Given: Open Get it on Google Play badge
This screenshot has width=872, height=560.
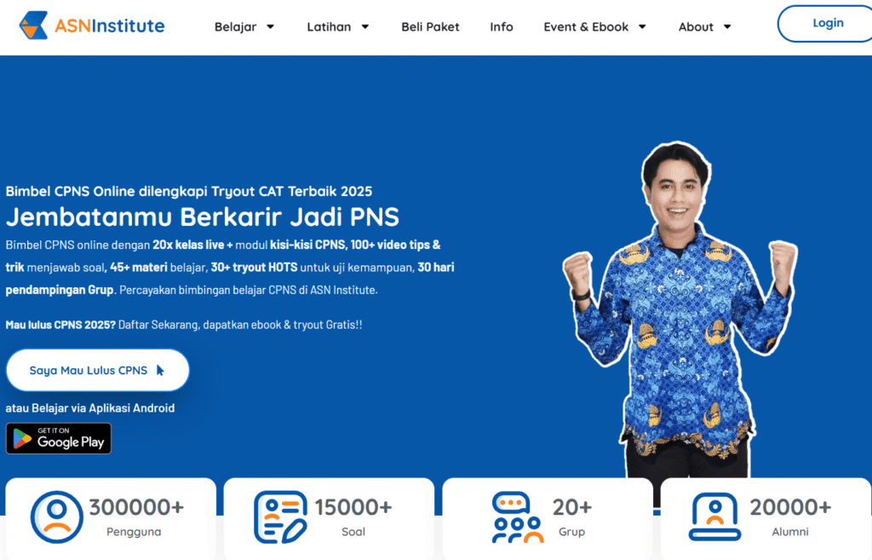Looking at the screenshot, I should coord(59,439).
